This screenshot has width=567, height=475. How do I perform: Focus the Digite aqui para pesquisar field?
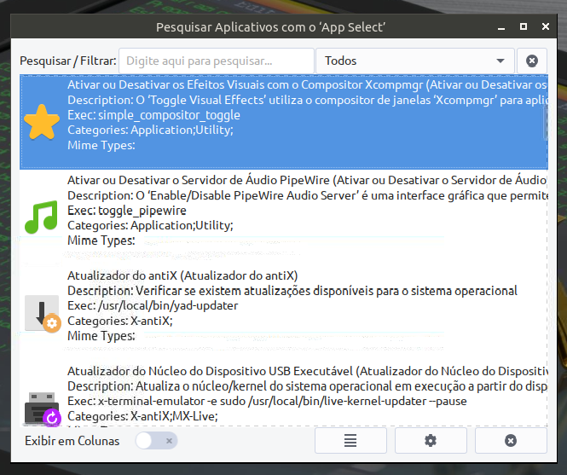click(217, 61)
